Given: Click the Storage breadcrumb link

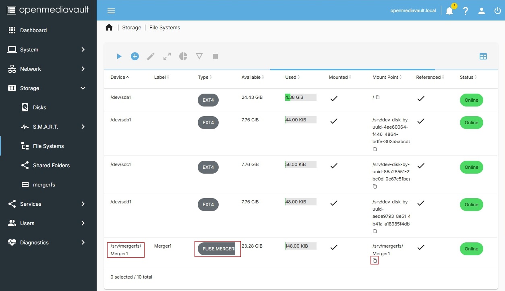Looking at the screenshot, I should (132, 28).
